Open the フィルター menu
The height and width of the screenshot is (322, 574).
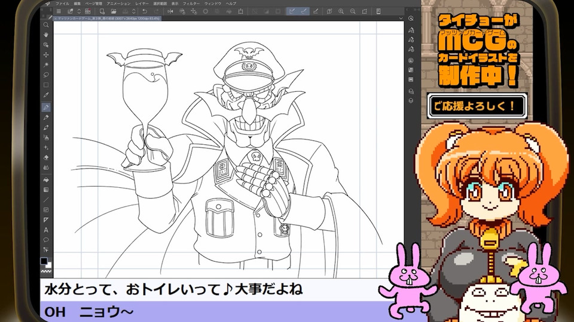pyautogui.click(x=191, y=4)
